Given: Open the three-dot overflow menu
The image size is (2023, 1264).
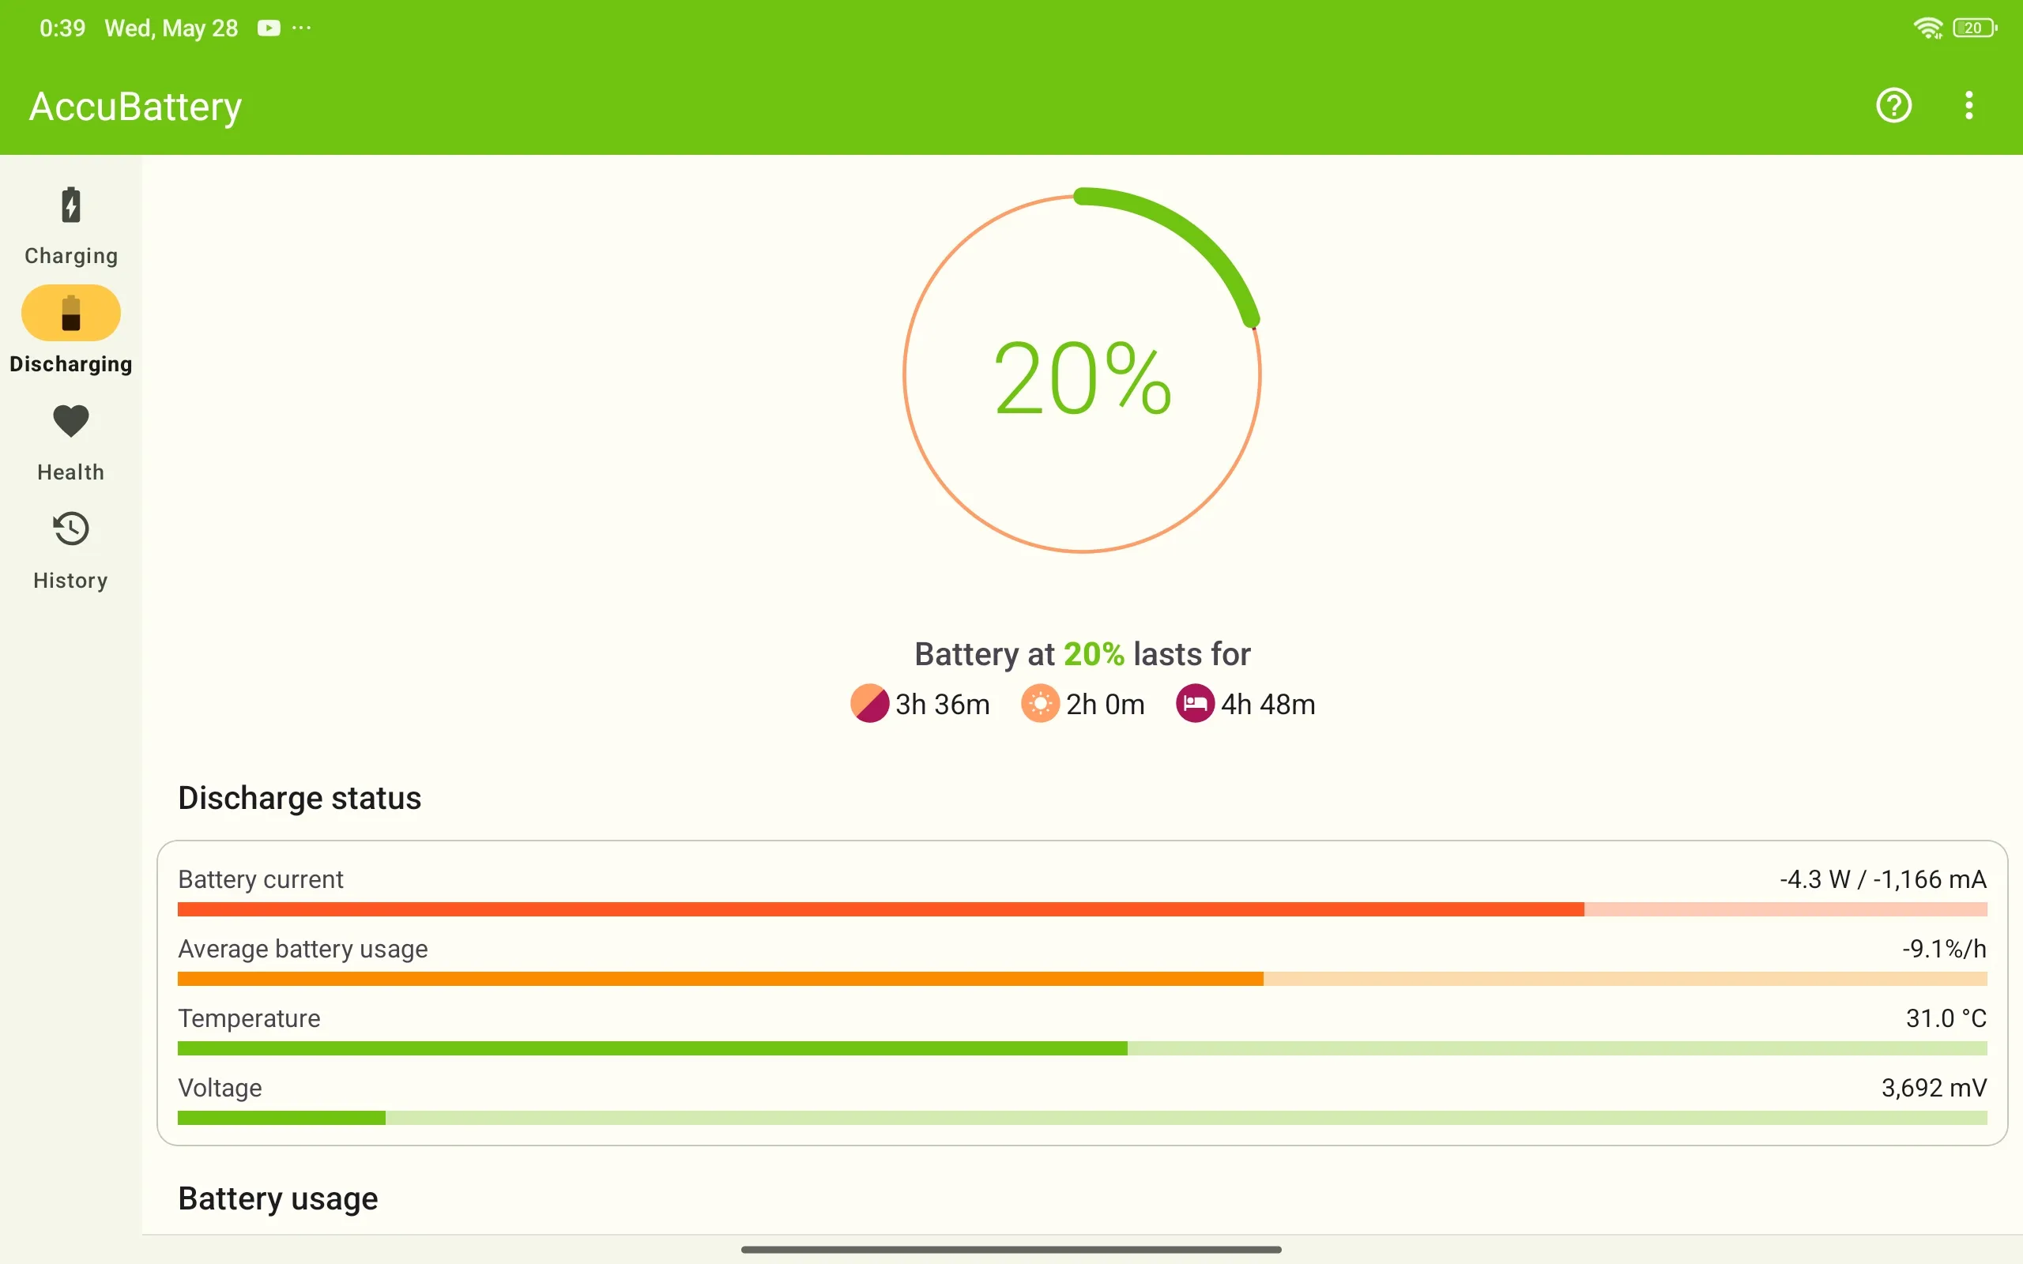Looking at the screenshot, I should pos(1968,105).
